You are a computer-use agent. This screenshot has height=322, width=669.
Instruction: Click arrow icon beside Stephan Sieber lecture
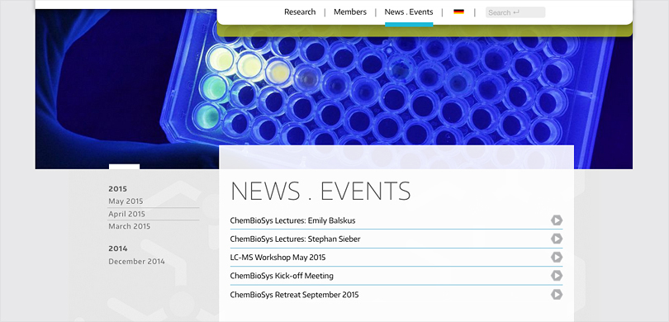(x=557, y=239)
